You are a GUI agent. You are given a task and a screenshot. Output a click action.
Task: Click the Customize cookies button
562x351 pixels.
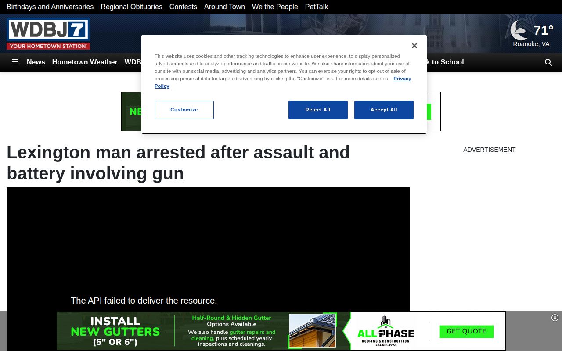184,110
